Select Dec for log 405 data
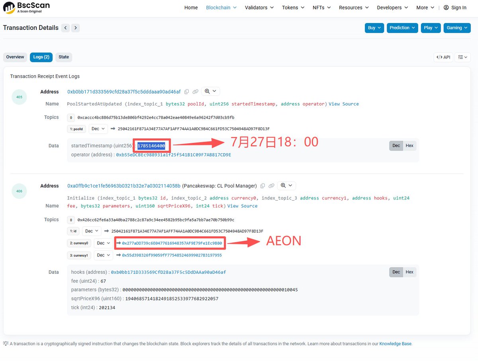The image size is (478, 361). (x=396, y=146)
